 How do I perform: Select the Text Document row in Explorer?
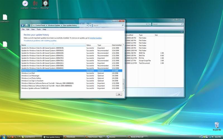tap(145, 63)
